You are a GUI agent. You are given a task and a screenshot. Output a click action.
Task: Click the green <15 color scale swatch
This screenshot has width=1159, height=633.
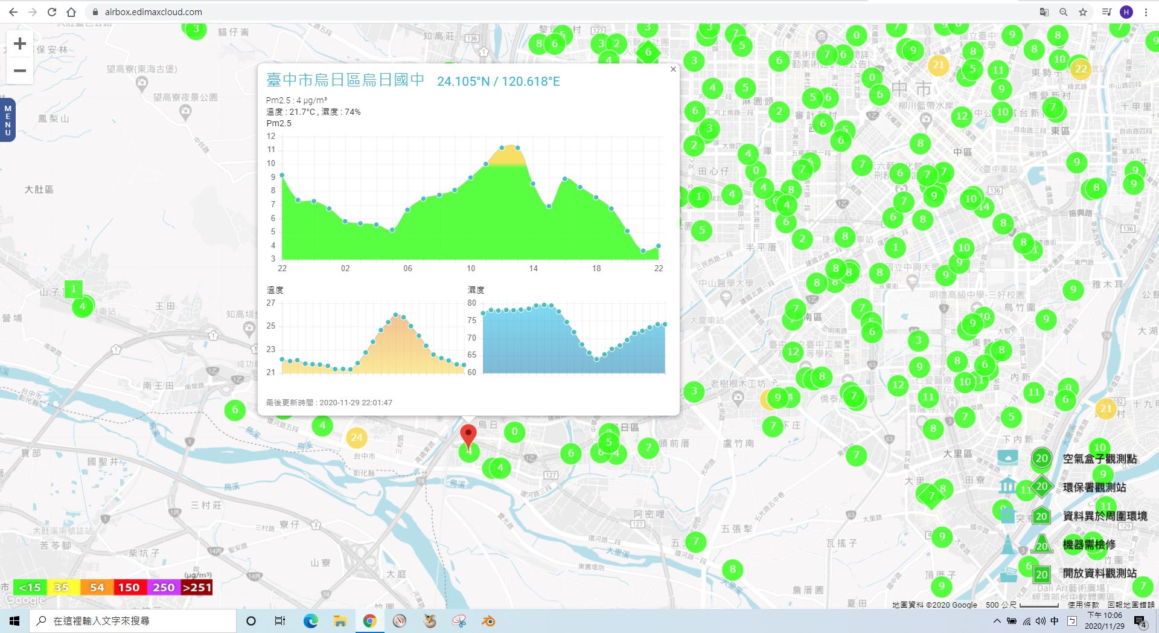(x=30, y=587)
